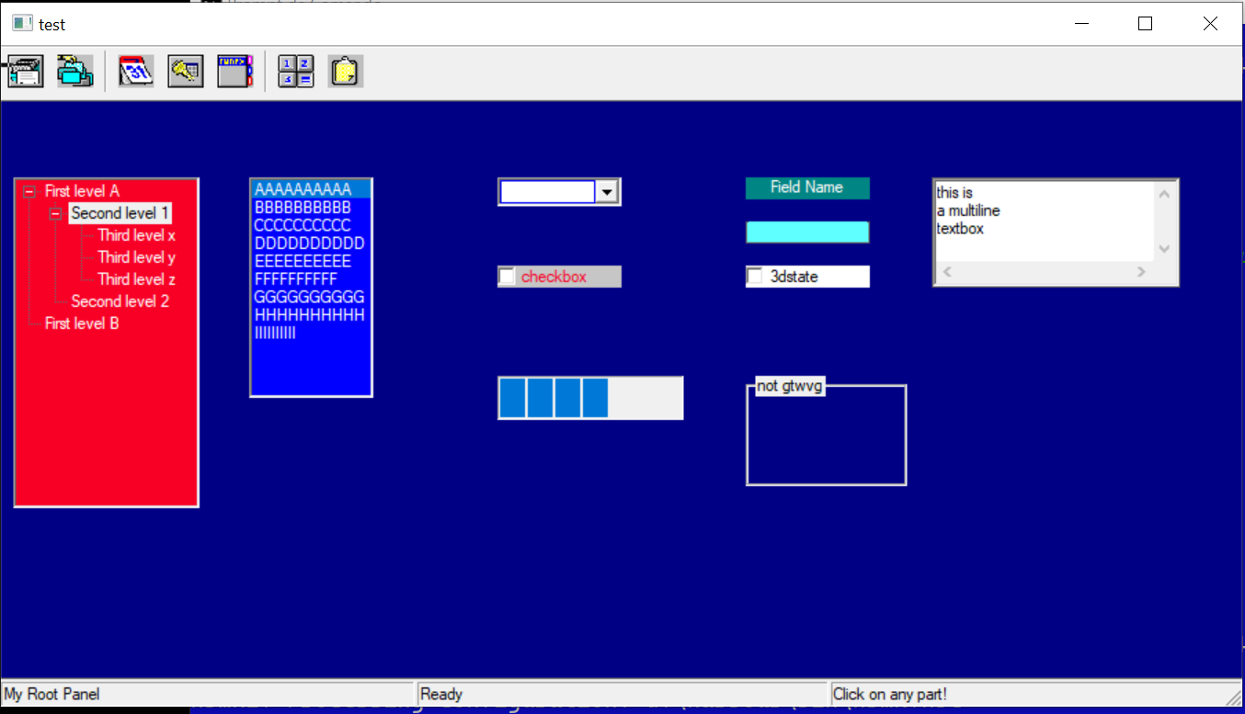Toggle the red-labeled "checkbox" checkbox
The image size is (1245, 714).
[x=507, y=277]
